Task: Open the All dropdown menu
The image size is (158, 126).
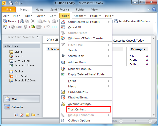Action: [x=6, y=16]
